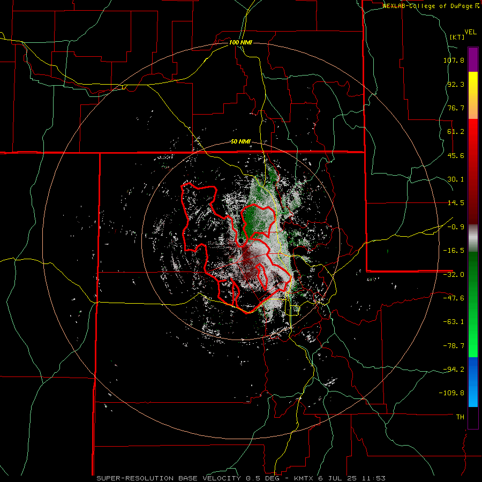Select the VEL legend title

click(x=470, y=32)
